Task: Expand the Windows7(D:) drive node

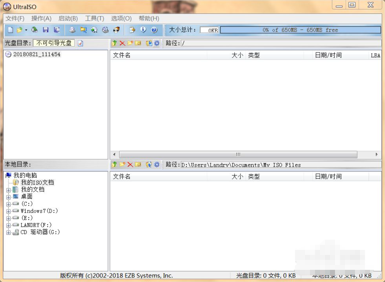Action: (x=9, y=211)
